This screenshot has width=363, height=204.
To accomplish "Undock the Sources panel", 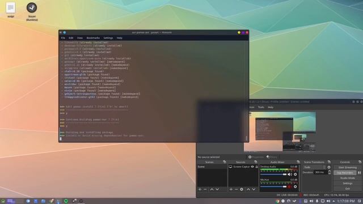I will [x=256, y=162].
